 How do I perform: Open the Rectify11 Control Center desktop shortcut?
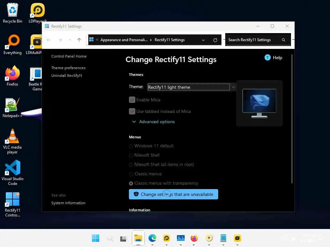pos(13,205)
